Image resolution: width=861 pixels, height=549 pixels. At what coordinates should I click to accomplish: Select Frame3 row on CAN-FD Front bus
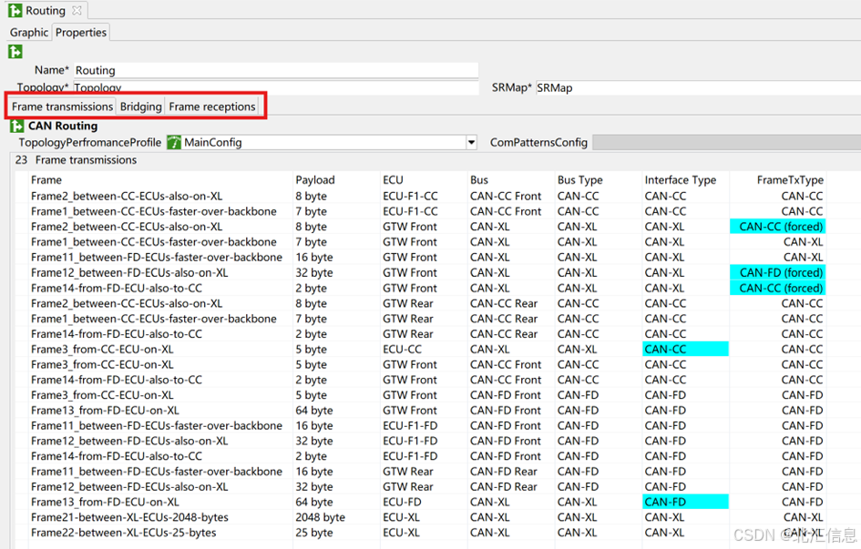coord(427,395)
